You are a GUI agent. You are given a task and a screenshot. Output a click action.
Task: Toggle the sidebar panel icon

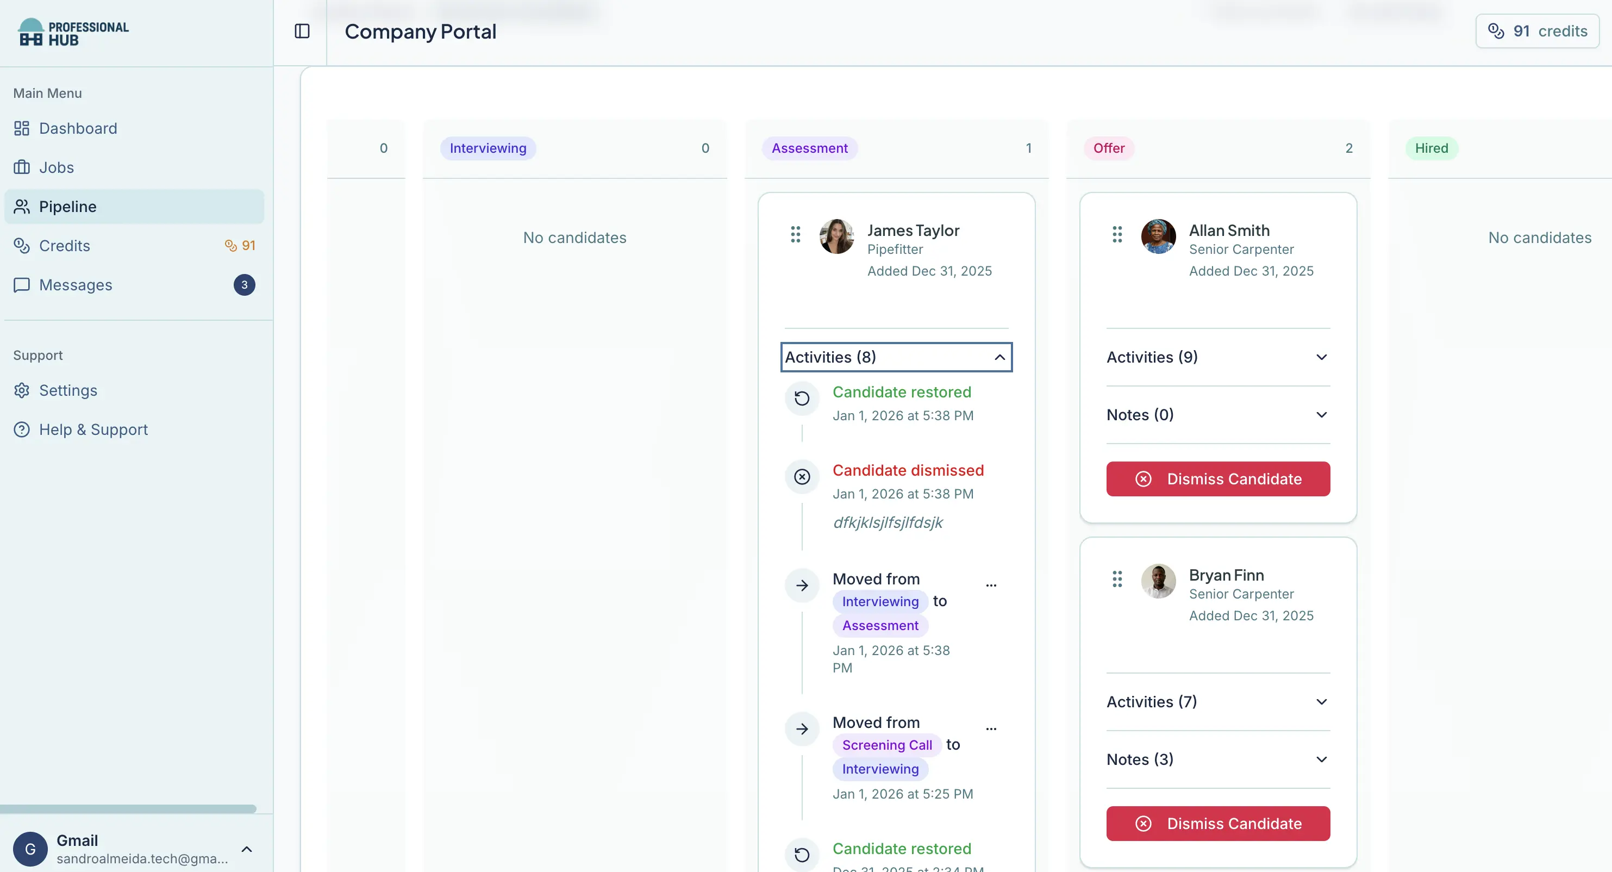click(302, 32)
